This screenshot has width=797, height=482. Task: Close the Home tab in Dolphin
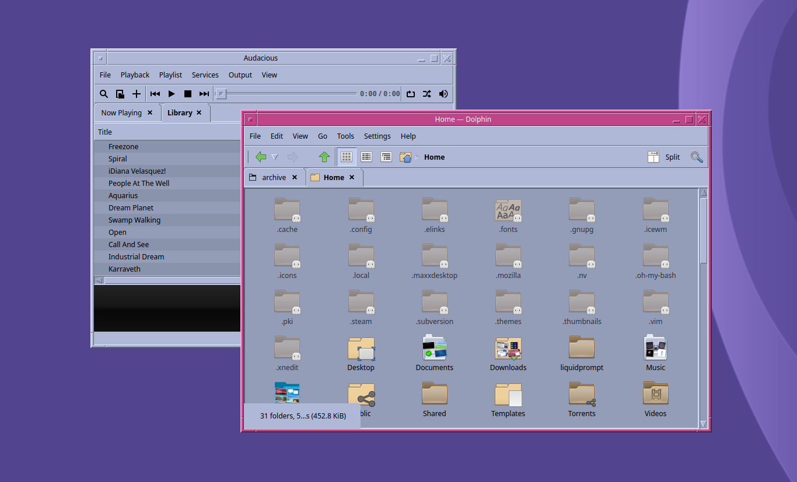[x=352, y=178]
